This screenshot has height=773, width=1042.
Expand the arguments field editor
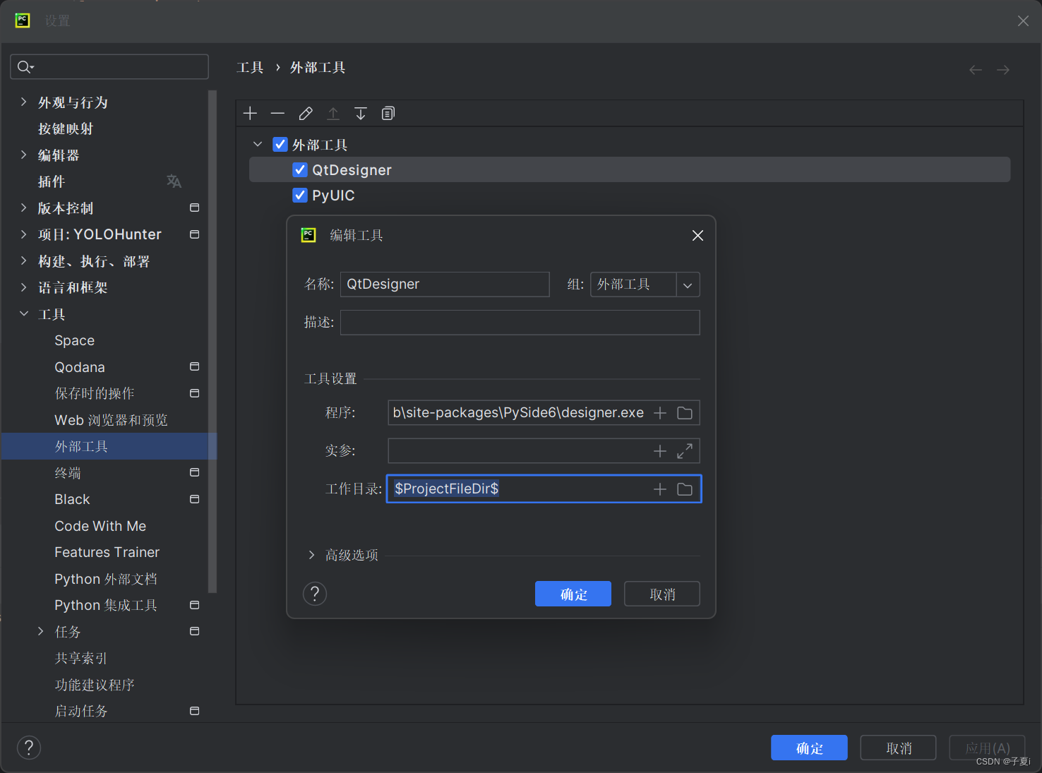tap(684, 450)
